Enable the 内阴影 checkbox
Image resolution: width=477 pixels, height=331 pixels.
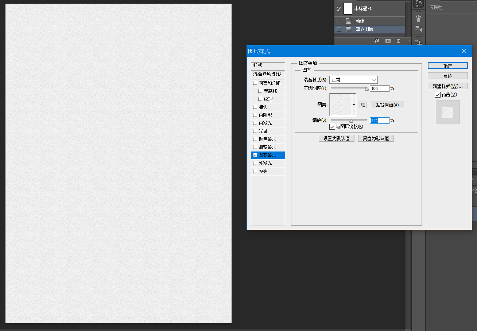(x=255, y=115)
